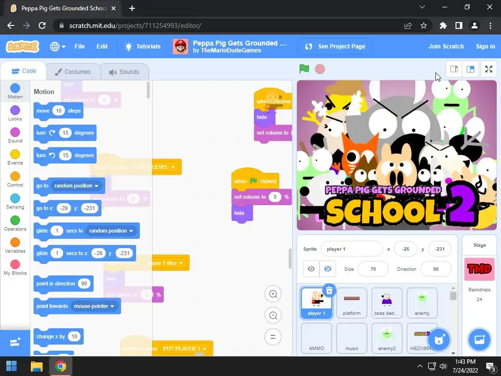Click the steps value 10 in move block

(59, 111)
